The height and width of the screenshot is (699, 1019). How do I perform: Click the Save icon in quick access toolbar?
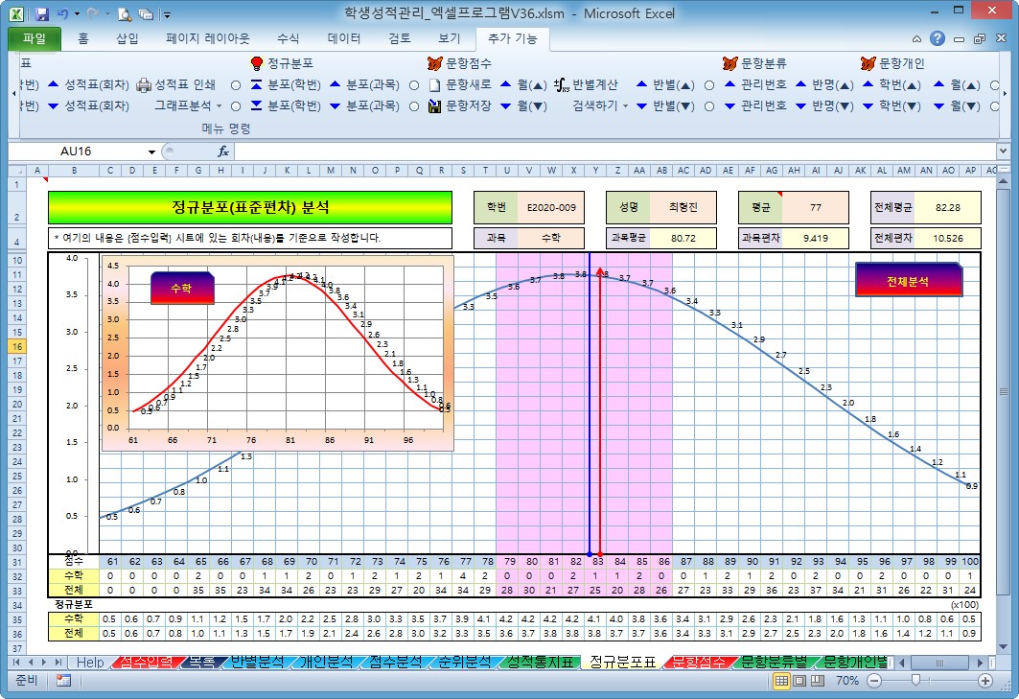(42, 13)
